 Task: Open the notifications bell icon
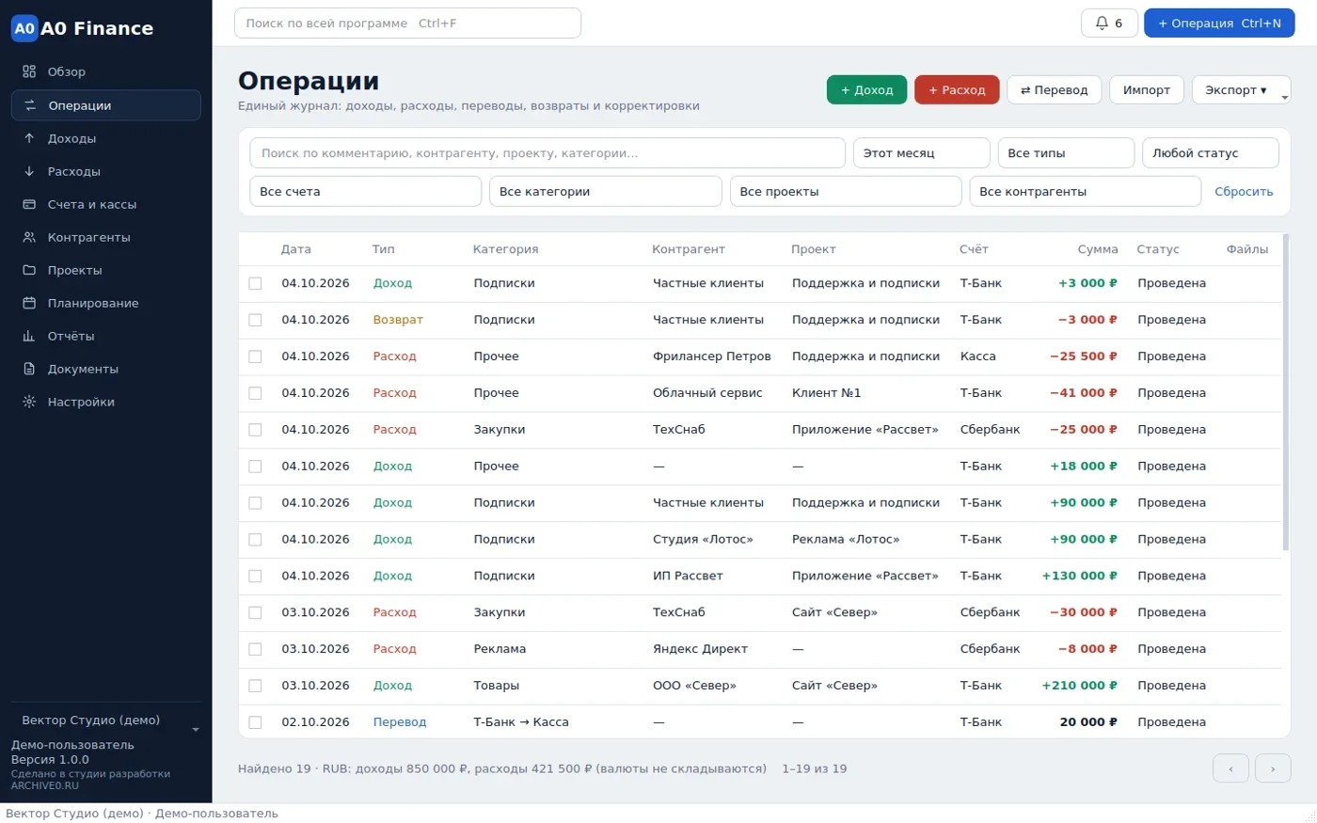tap(1102, 23)
